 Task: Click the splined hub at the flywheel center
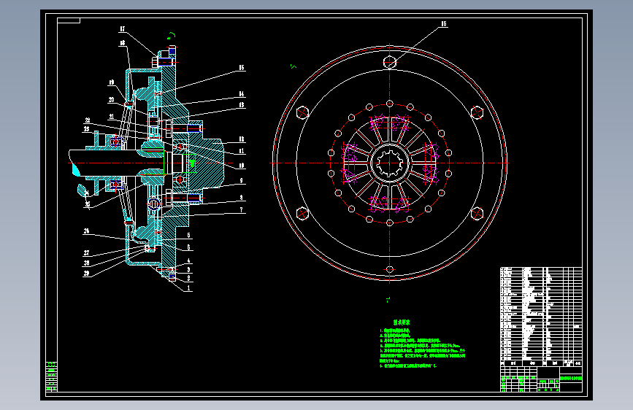pyautogui.click(x=390, y=163)
